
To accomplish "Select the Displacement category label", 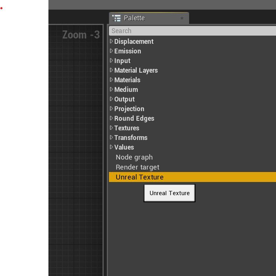I will pyautogui.click(x=134, y=42).
